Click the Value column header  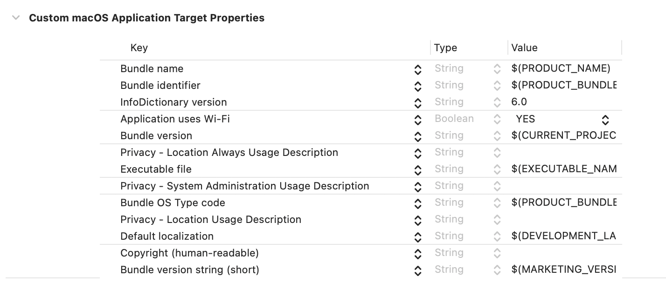(x=524, y=48)
